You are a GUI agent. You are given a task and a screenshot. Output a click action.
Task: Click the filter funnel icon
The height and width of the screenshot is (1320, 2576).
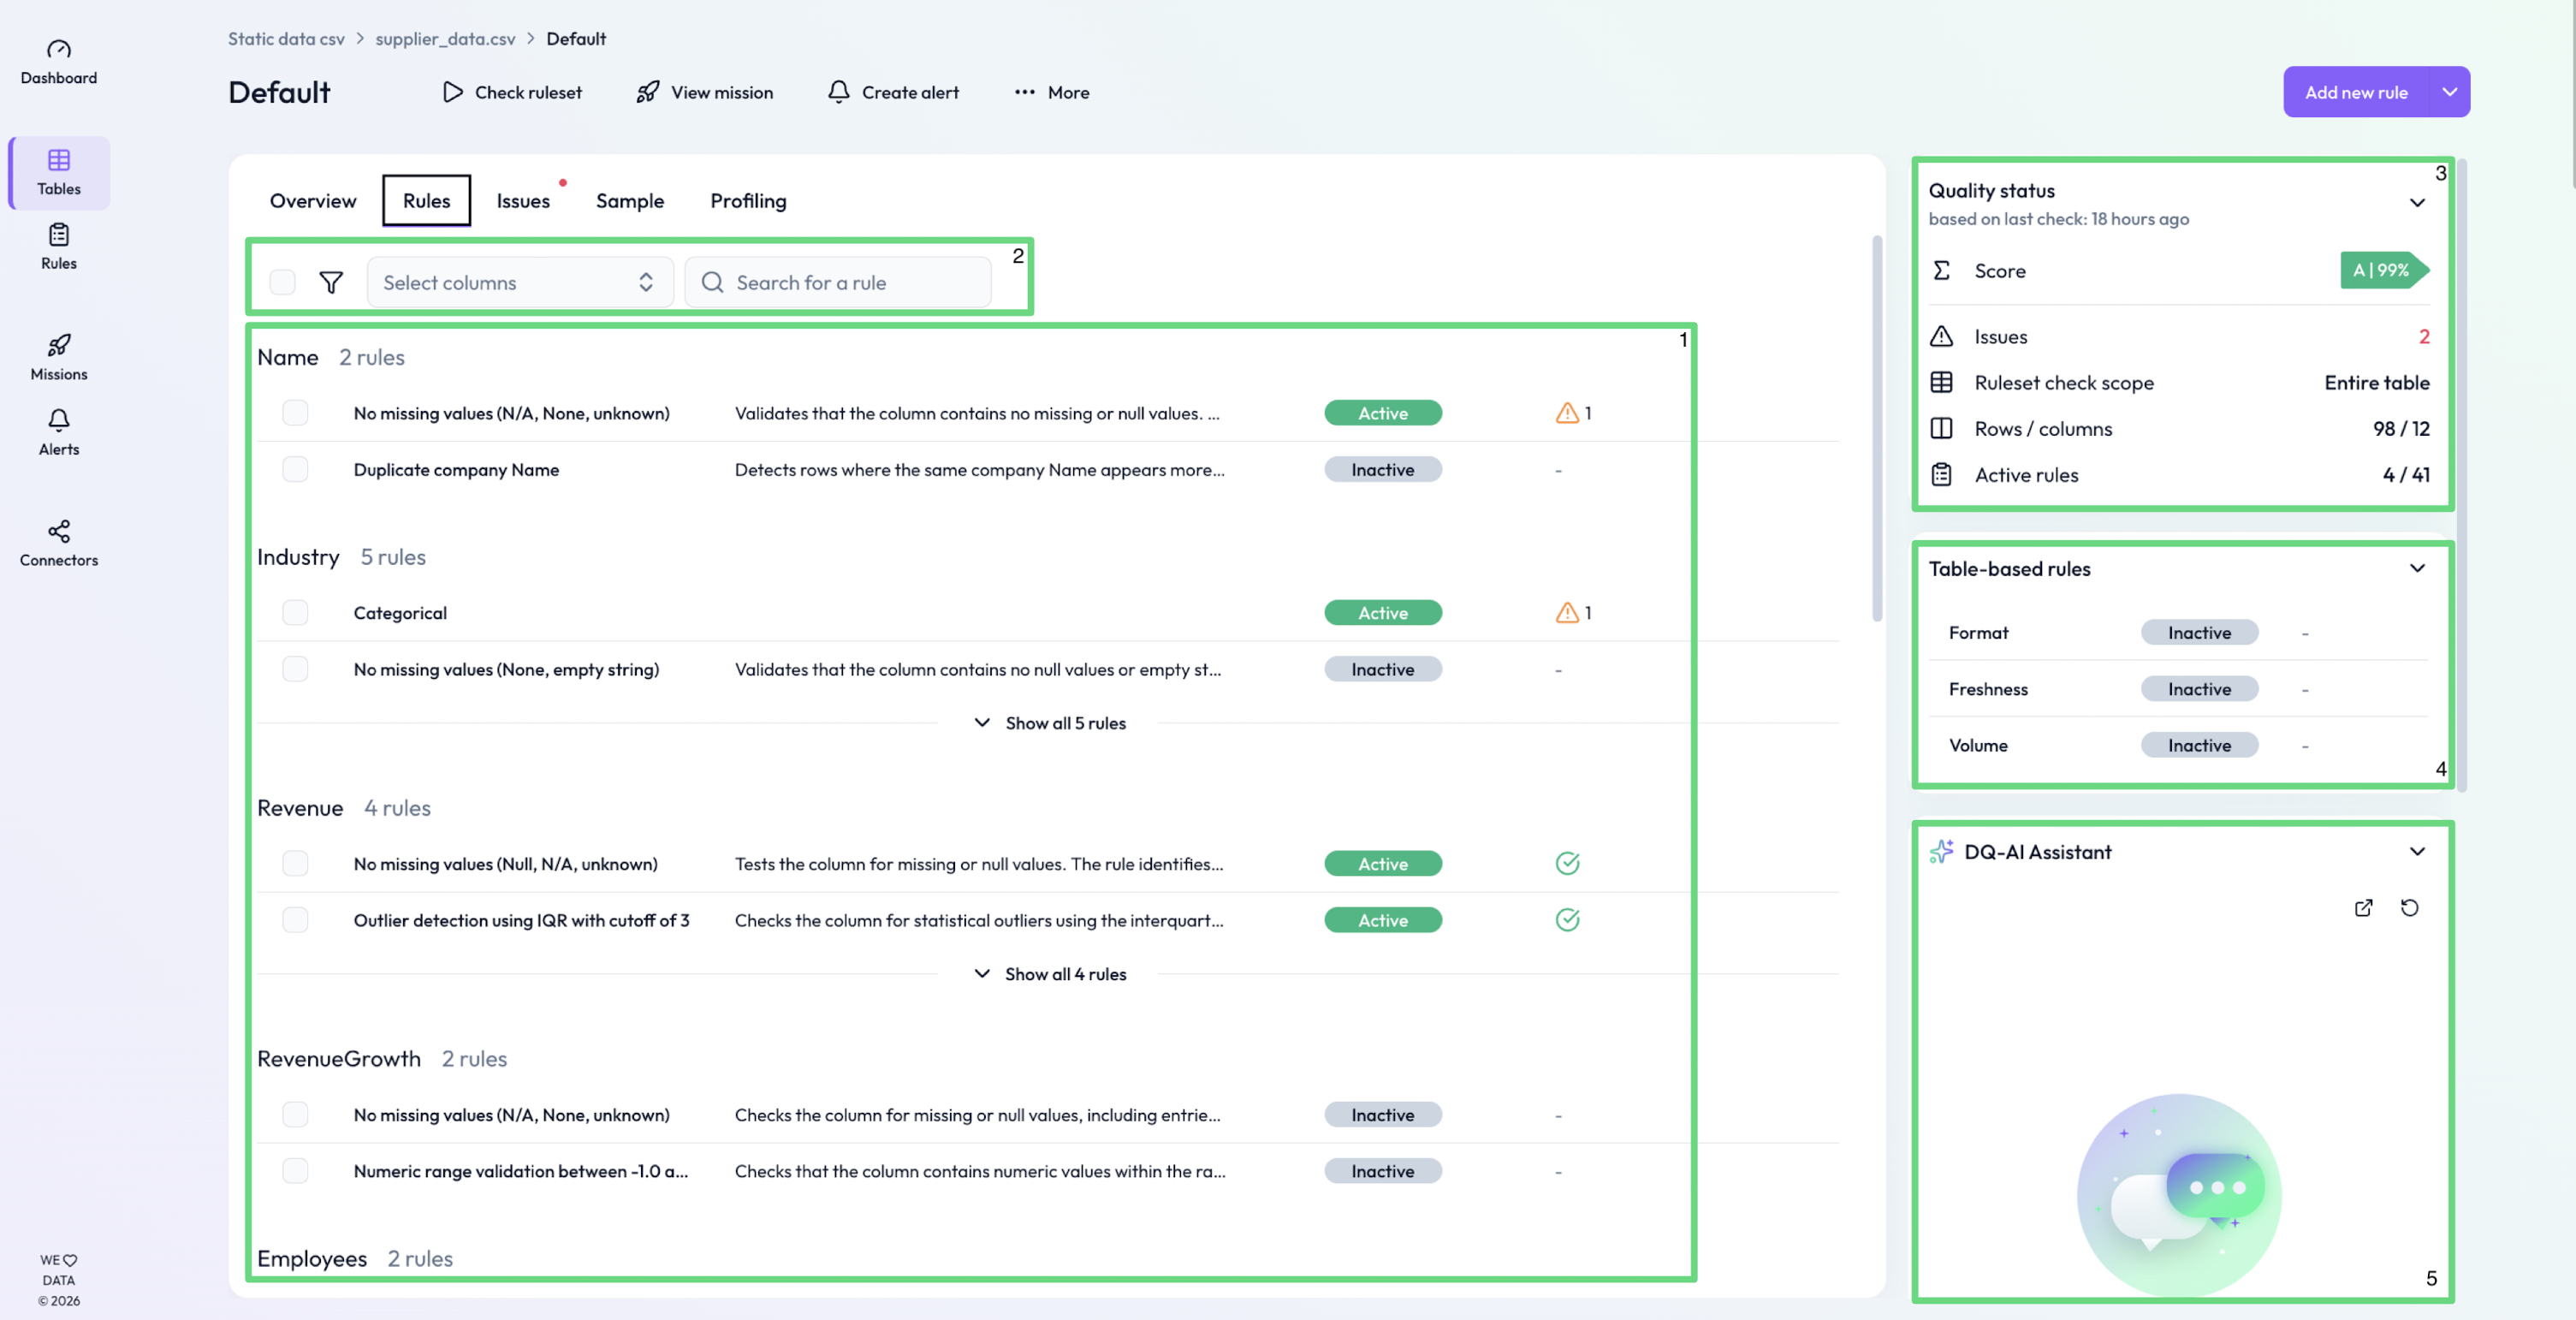[331, 283]
